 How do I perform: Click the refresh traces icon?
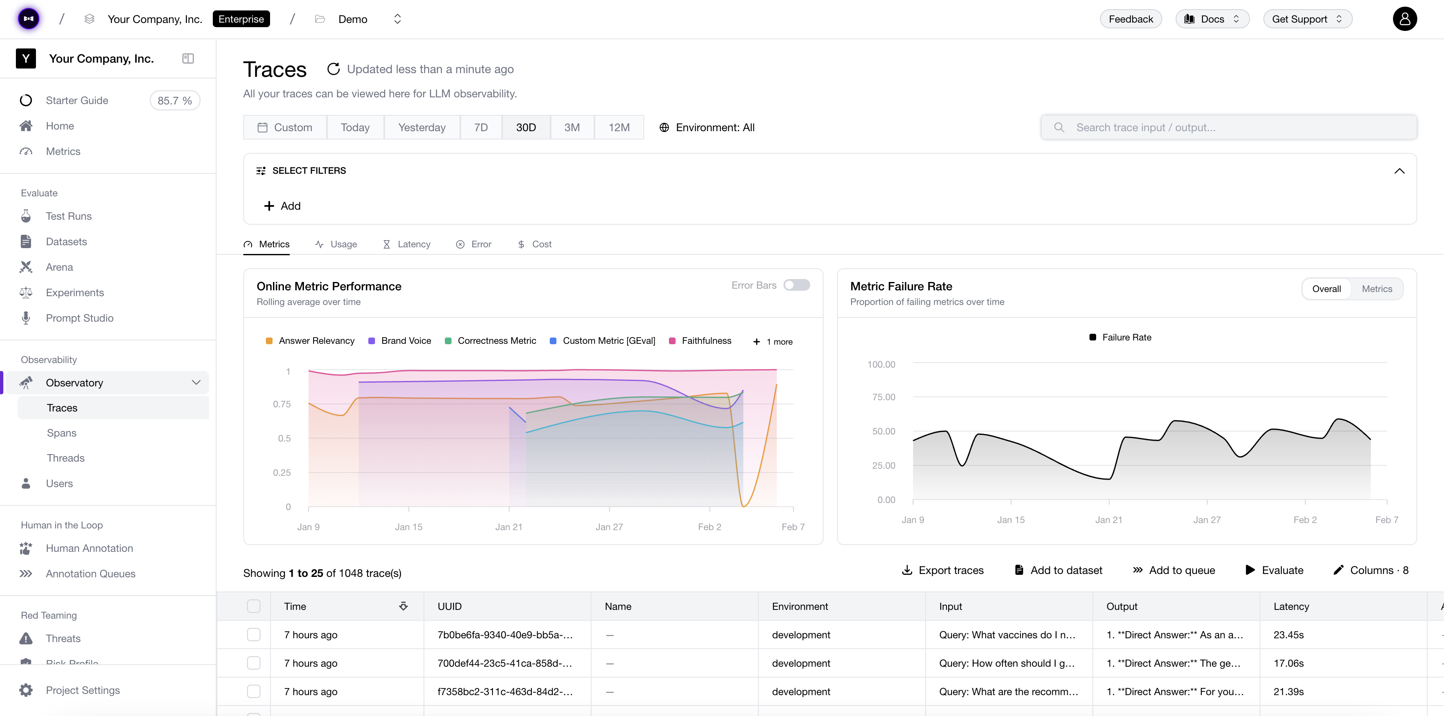pyautogui.click(x=334, y=69)
